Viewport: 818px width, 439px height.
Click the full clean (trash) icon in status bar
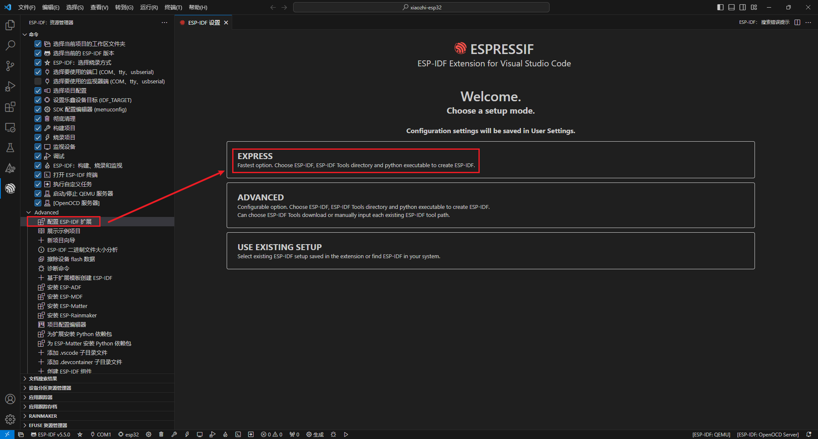pyautogui.click(x=161, y=434)
